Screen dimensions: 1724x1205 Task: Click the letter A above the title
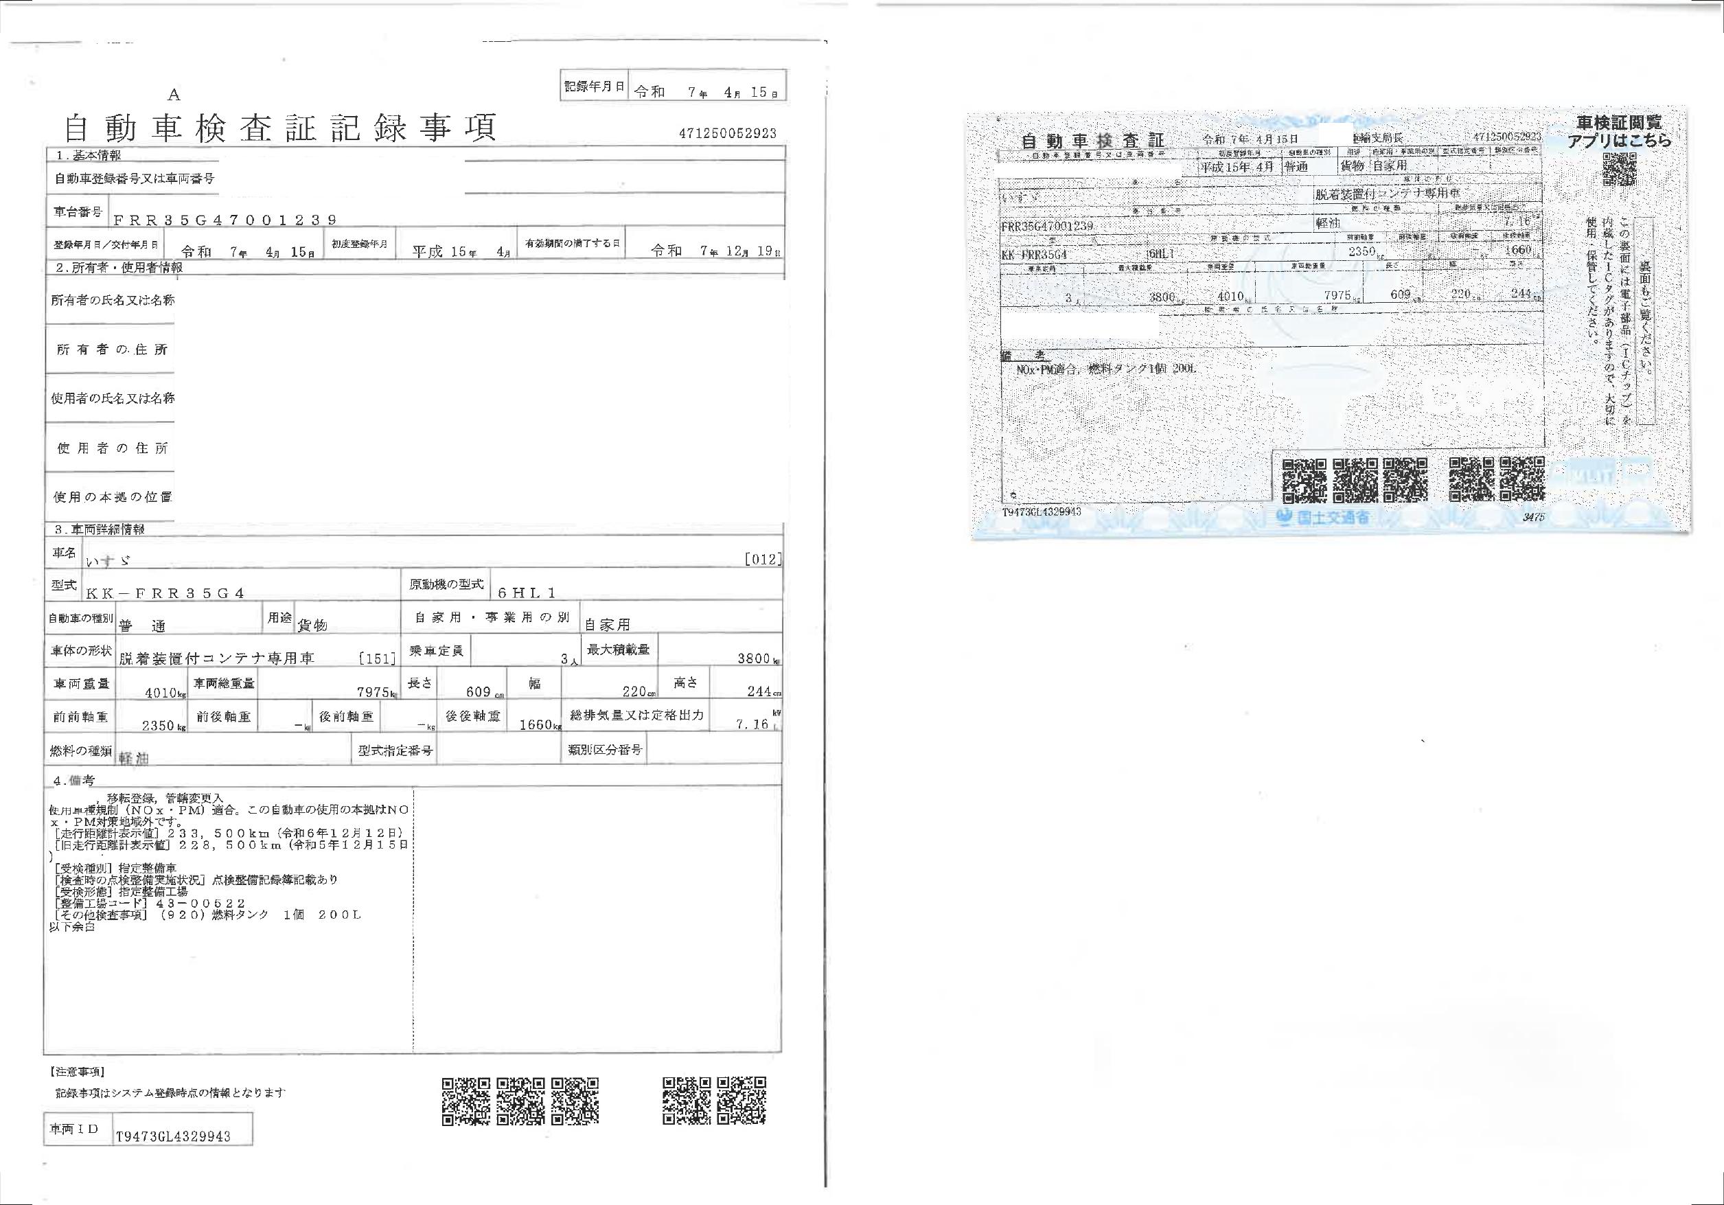174,95
